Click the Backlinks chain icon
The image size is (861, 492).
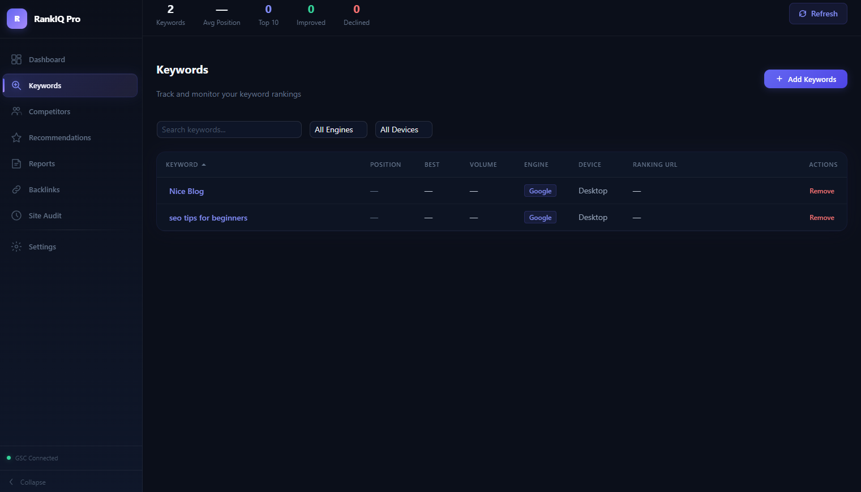click(x=16, y=189)
